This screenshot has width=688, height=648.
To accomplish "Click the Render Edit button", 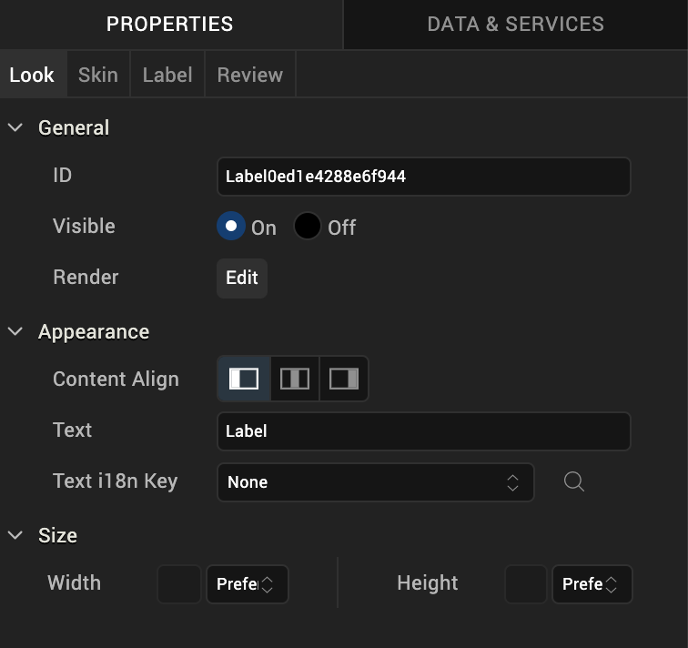I will tap(242, 278).
